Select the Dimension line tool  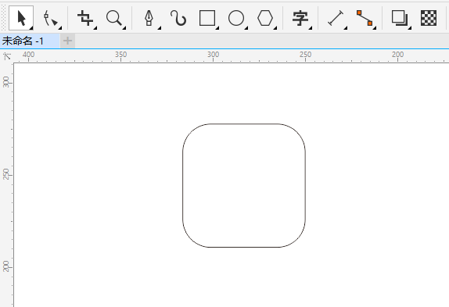point(336,19)
